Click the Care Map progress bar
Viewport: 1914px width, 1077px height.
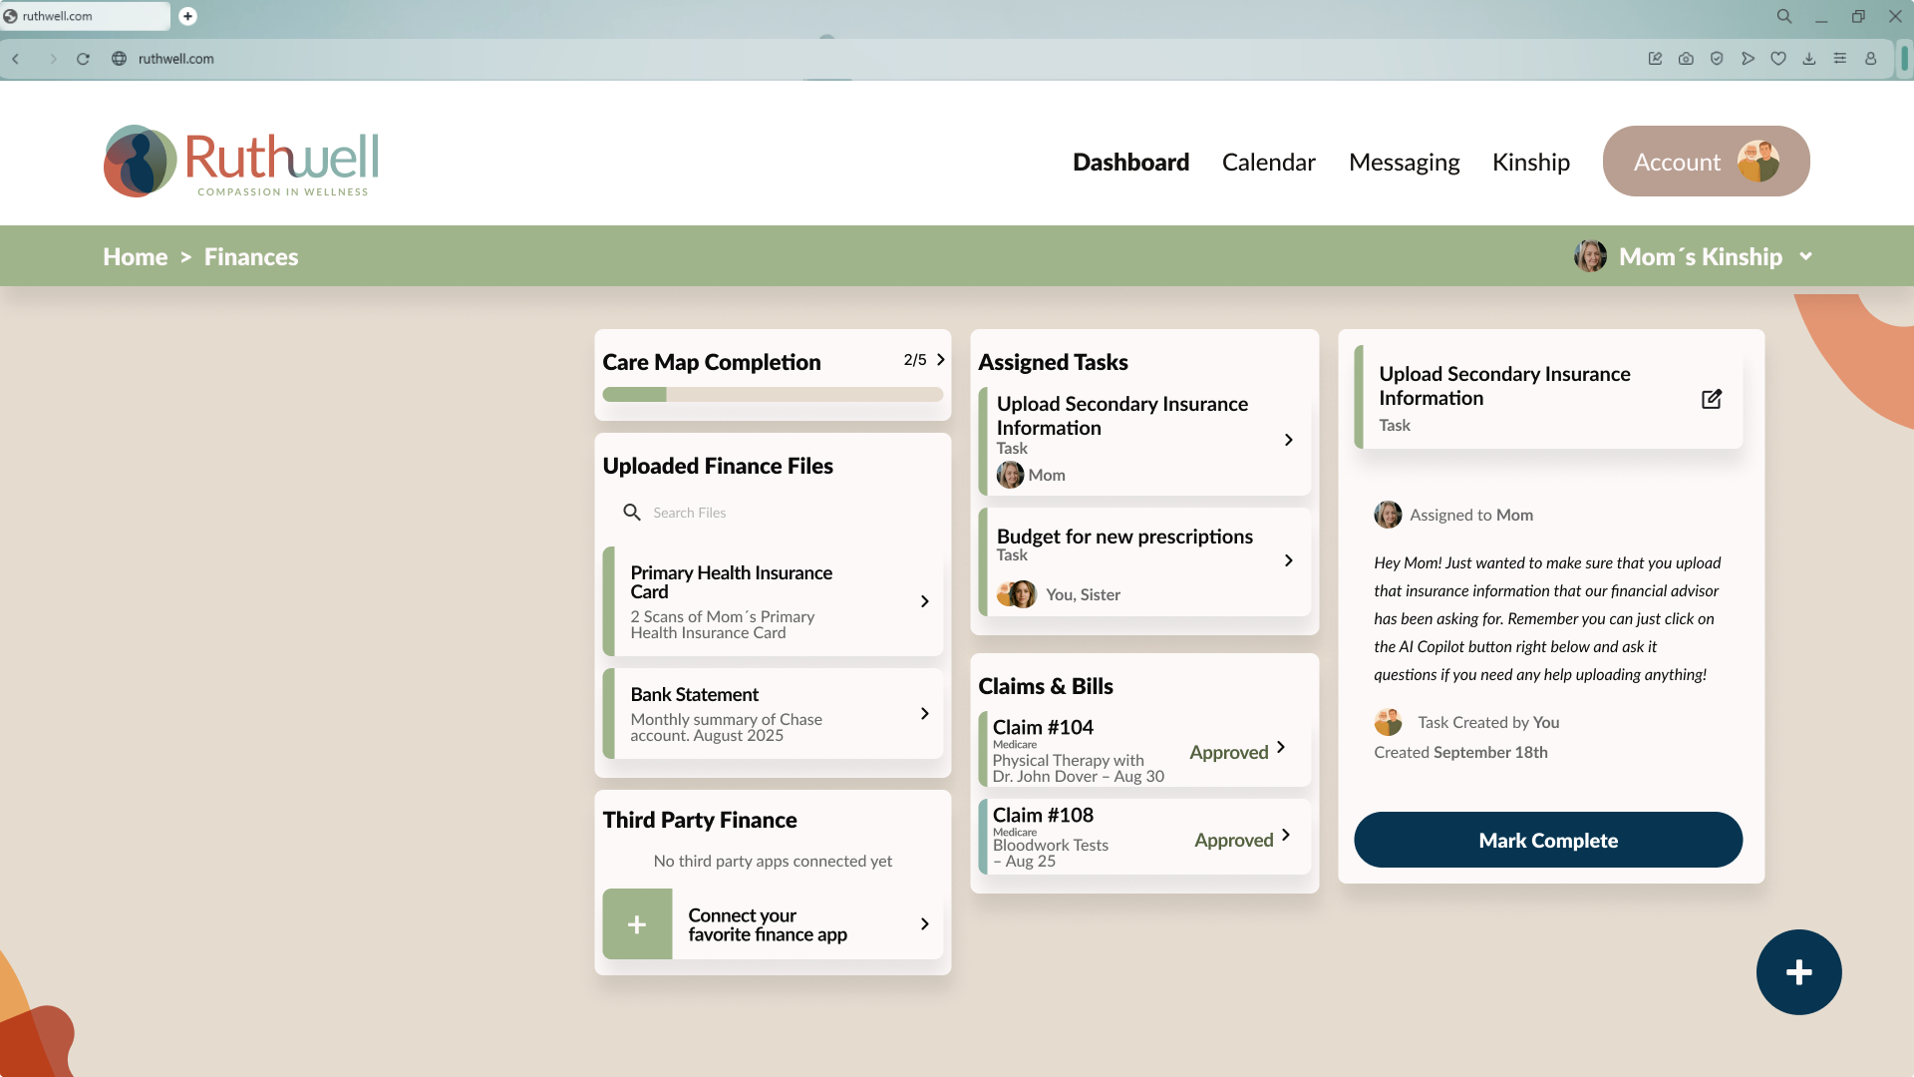773,395
